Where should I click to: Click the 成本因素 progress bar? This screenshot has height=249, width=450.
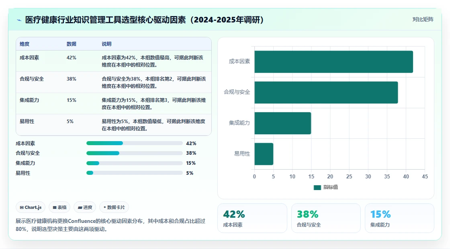(x=134, y=143)
